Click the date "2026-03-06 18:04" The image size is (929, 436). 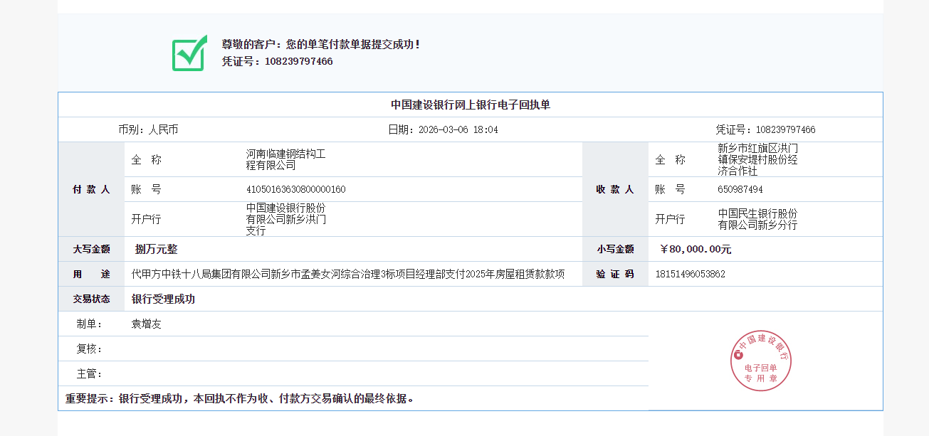click(458, 130)
